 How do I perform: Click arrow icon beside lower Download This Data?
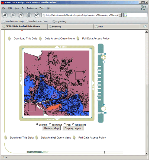pos(6,137)
